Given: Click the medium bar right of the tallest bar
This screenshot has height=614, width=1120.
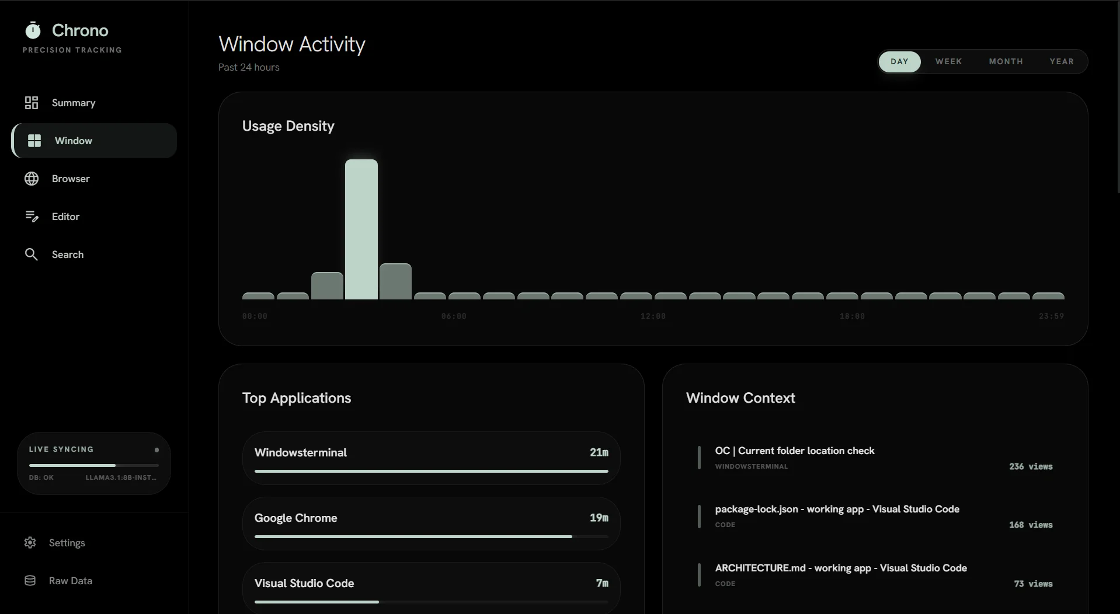Looking at the screenshot, I should 395,281.
